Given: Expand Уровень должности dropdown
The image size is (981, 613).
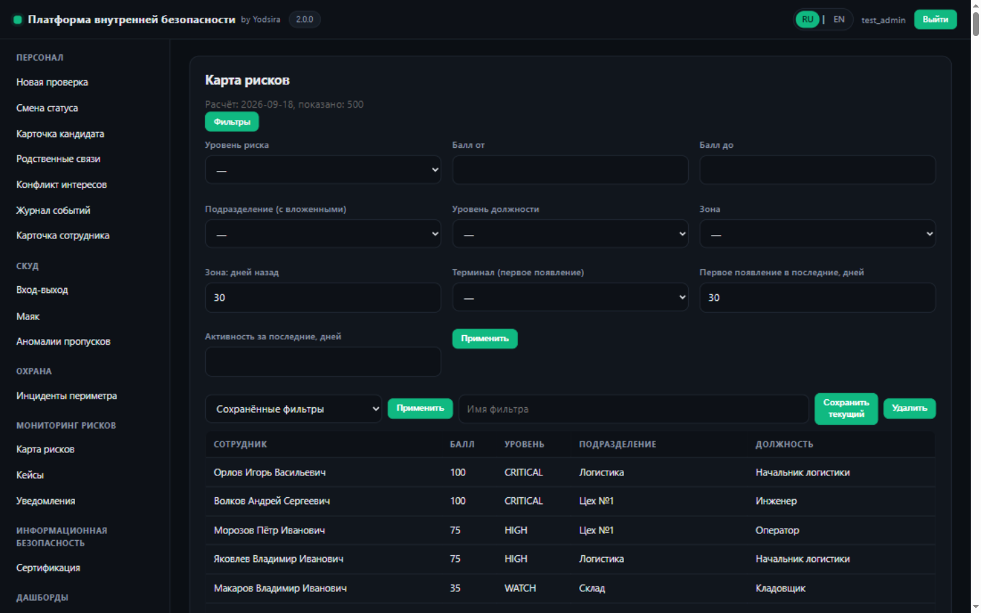Looking at the screenshot, I should (x=570, y=234).
